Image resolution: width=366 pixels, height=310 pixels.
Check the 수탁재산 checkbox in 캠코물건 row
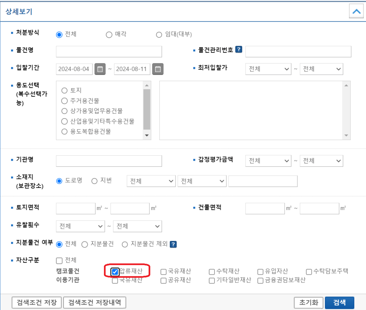point(212,271)
